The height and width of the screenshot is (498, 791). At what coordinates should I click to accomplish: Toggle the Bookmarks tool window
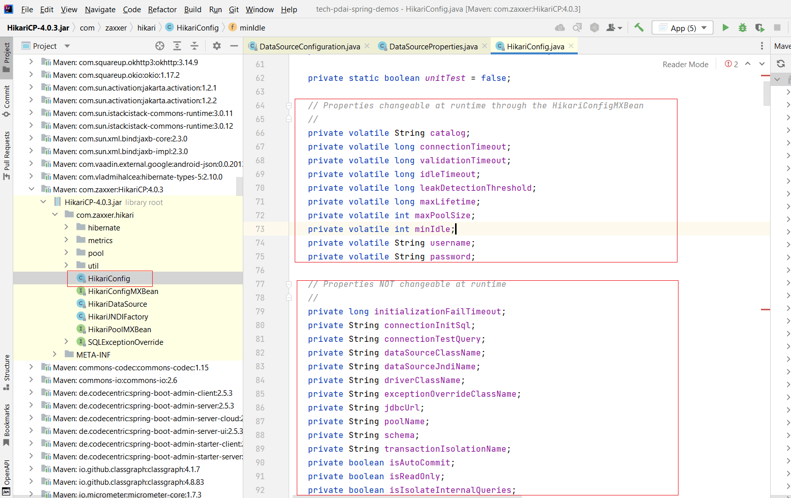tap(7, 425)
